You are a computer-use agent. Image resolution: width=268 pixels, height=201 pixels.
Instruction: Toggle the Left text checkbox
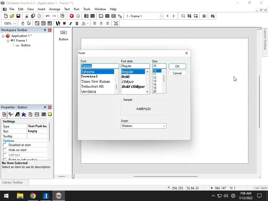5,155
